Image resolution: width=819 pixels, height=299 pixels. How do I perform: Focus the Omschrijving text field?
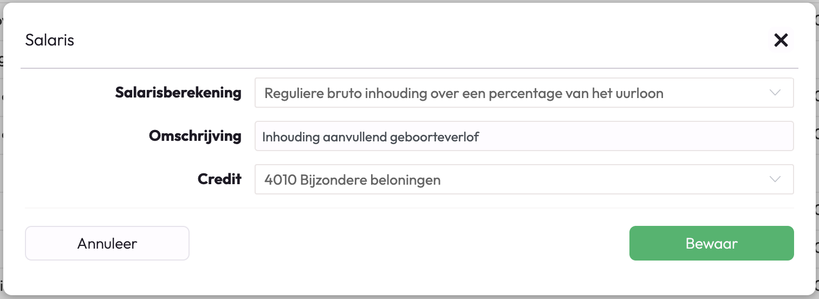click(523, 136)
